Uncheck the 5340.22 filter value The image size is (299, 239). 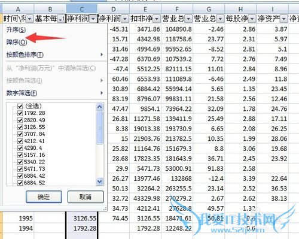[20, 162]
